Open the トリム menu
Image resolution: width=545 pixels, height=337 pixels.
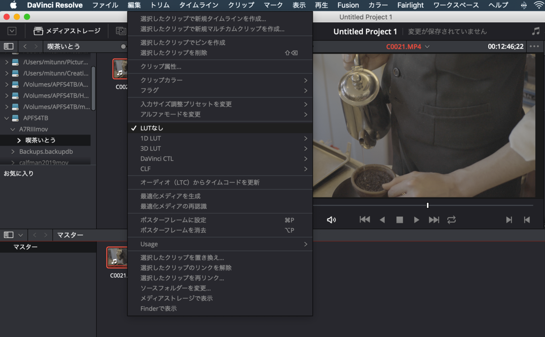160,5
